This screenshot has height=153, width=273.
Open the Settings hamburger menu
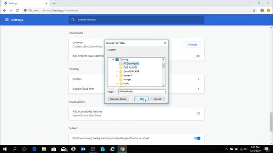7,20
